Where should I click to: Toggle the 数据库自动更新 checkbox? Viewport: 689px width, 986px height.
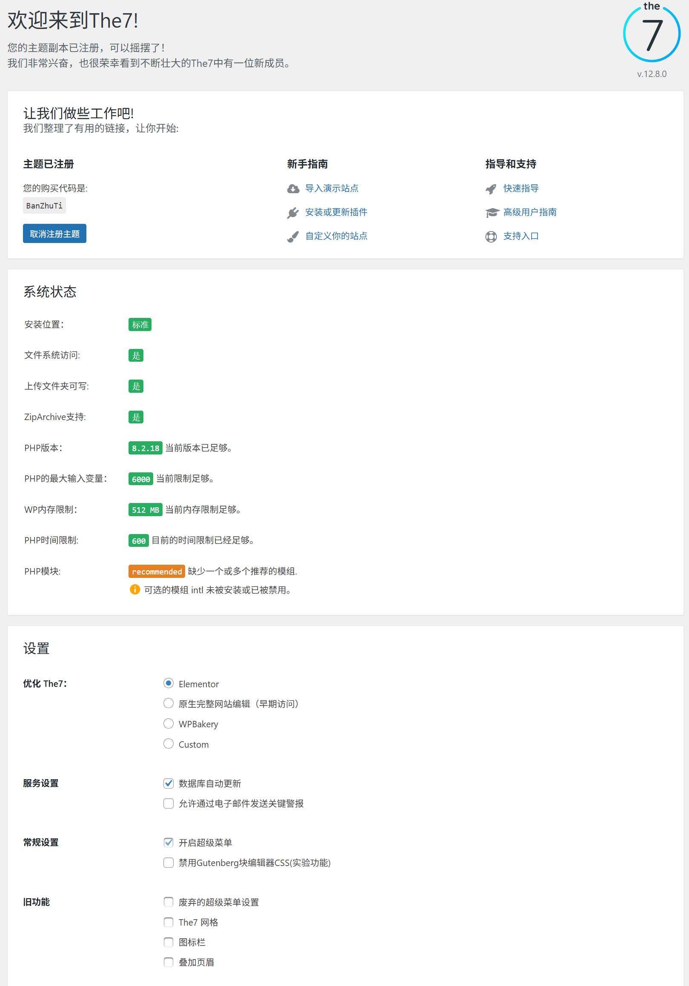pyautogui.click(x=169, y=783)
